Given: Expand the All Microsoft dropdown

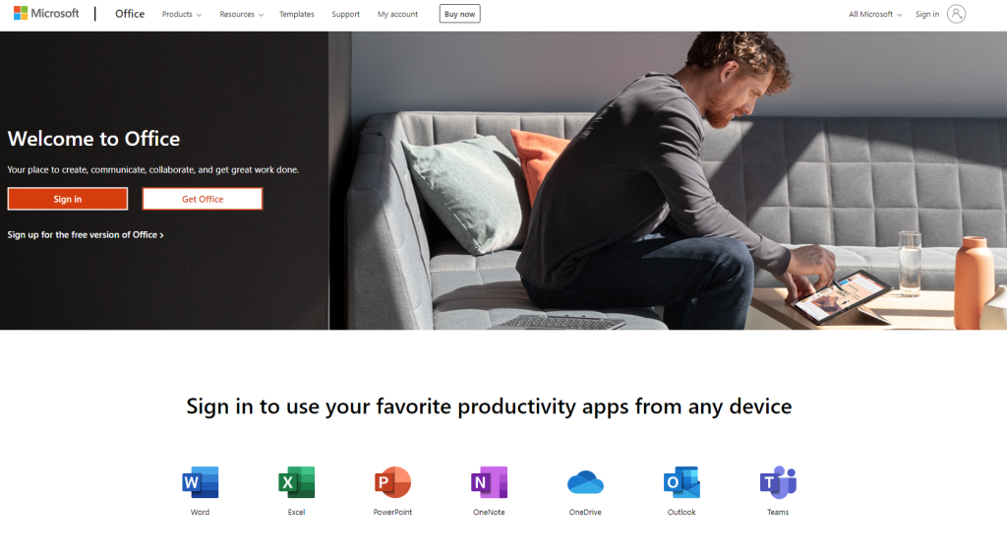Looking at the screenshot, I should point(874,14).
